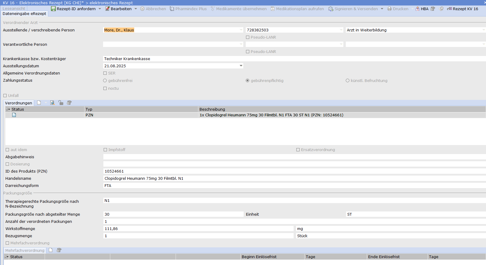Screen dimensions: 486x265
Task: Click the HBA doctor card icon
Action: tap(417, 9)
